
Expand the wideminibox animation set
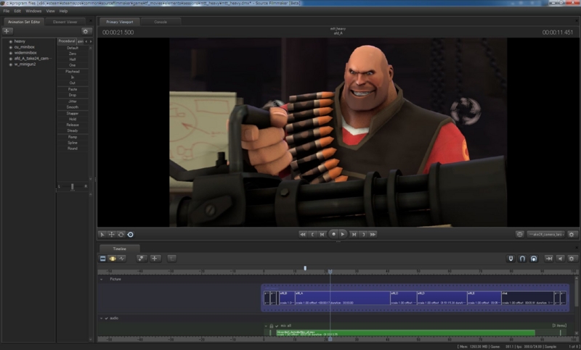(10, 53)
